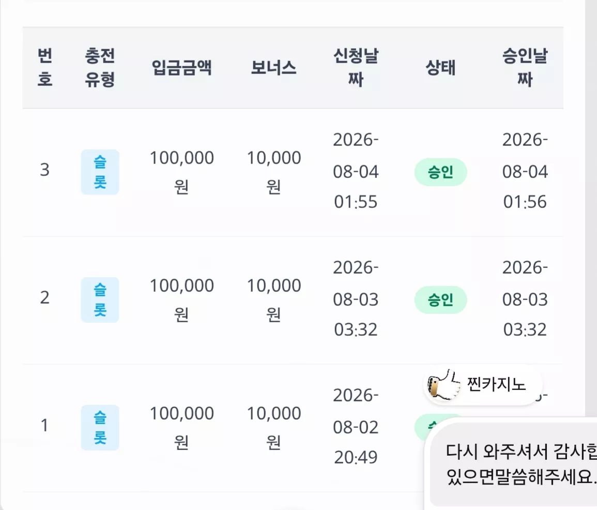Click the 슬롯 badge in row 1
Image resolution: width=597 pixels, height=510 pixels.
[100, 427]
